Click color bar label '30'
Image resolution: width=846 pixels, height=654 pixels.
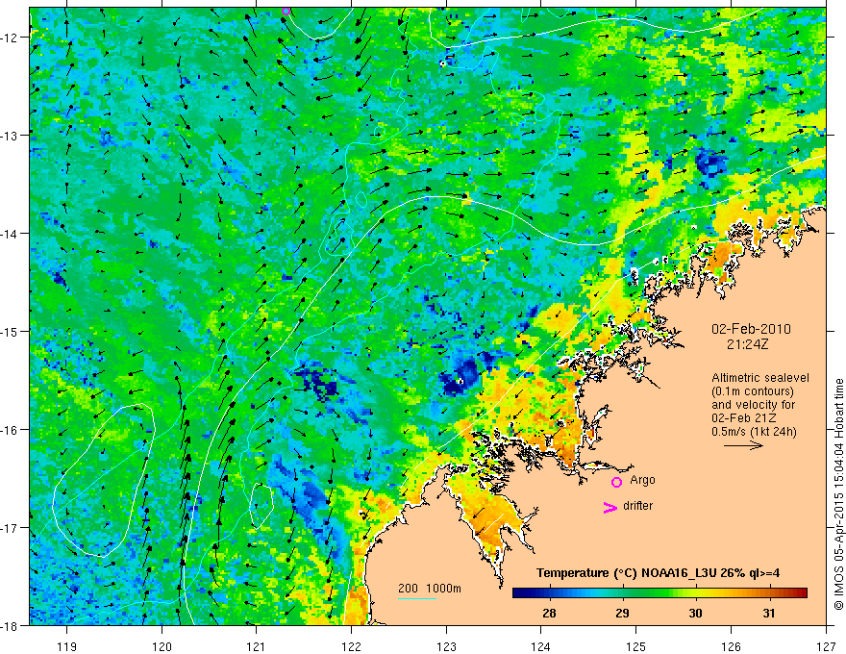(x=695, y=614)
